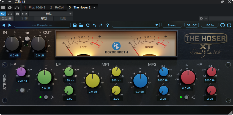Click the 对照 compare button
The width and height of the screenshot is (233, 115).
pos(24,19)
